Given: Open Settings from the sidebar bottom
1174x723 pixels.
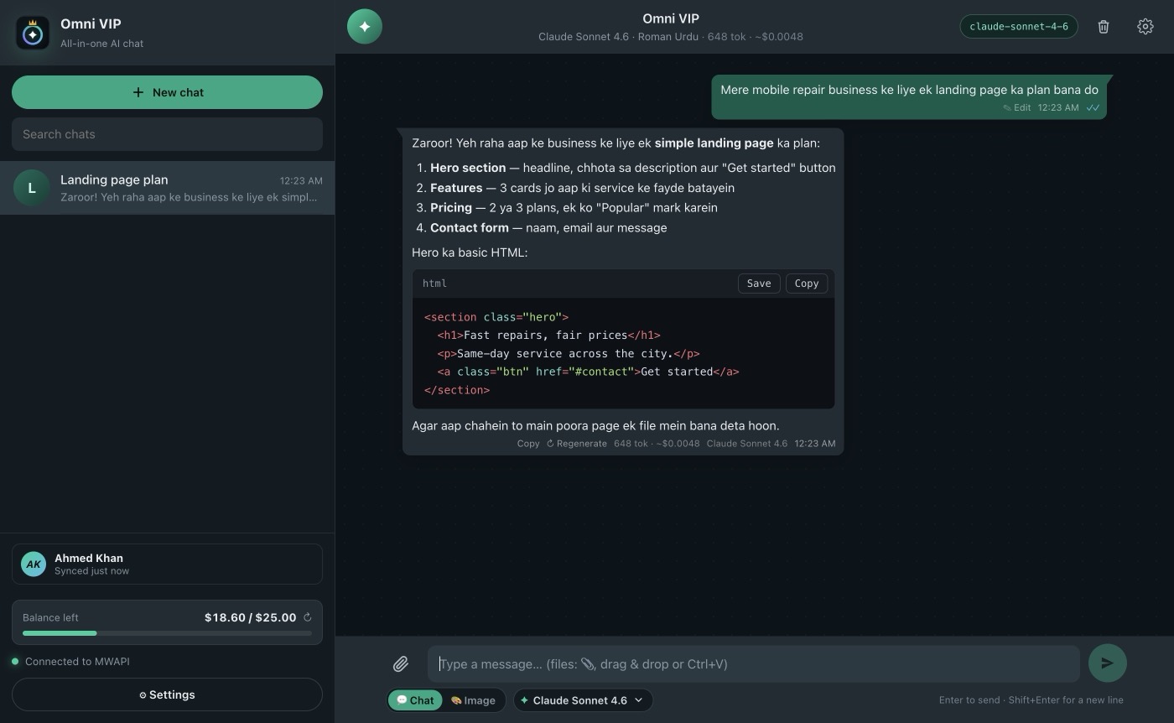Looking at the screenshot, I should [167, 694].
